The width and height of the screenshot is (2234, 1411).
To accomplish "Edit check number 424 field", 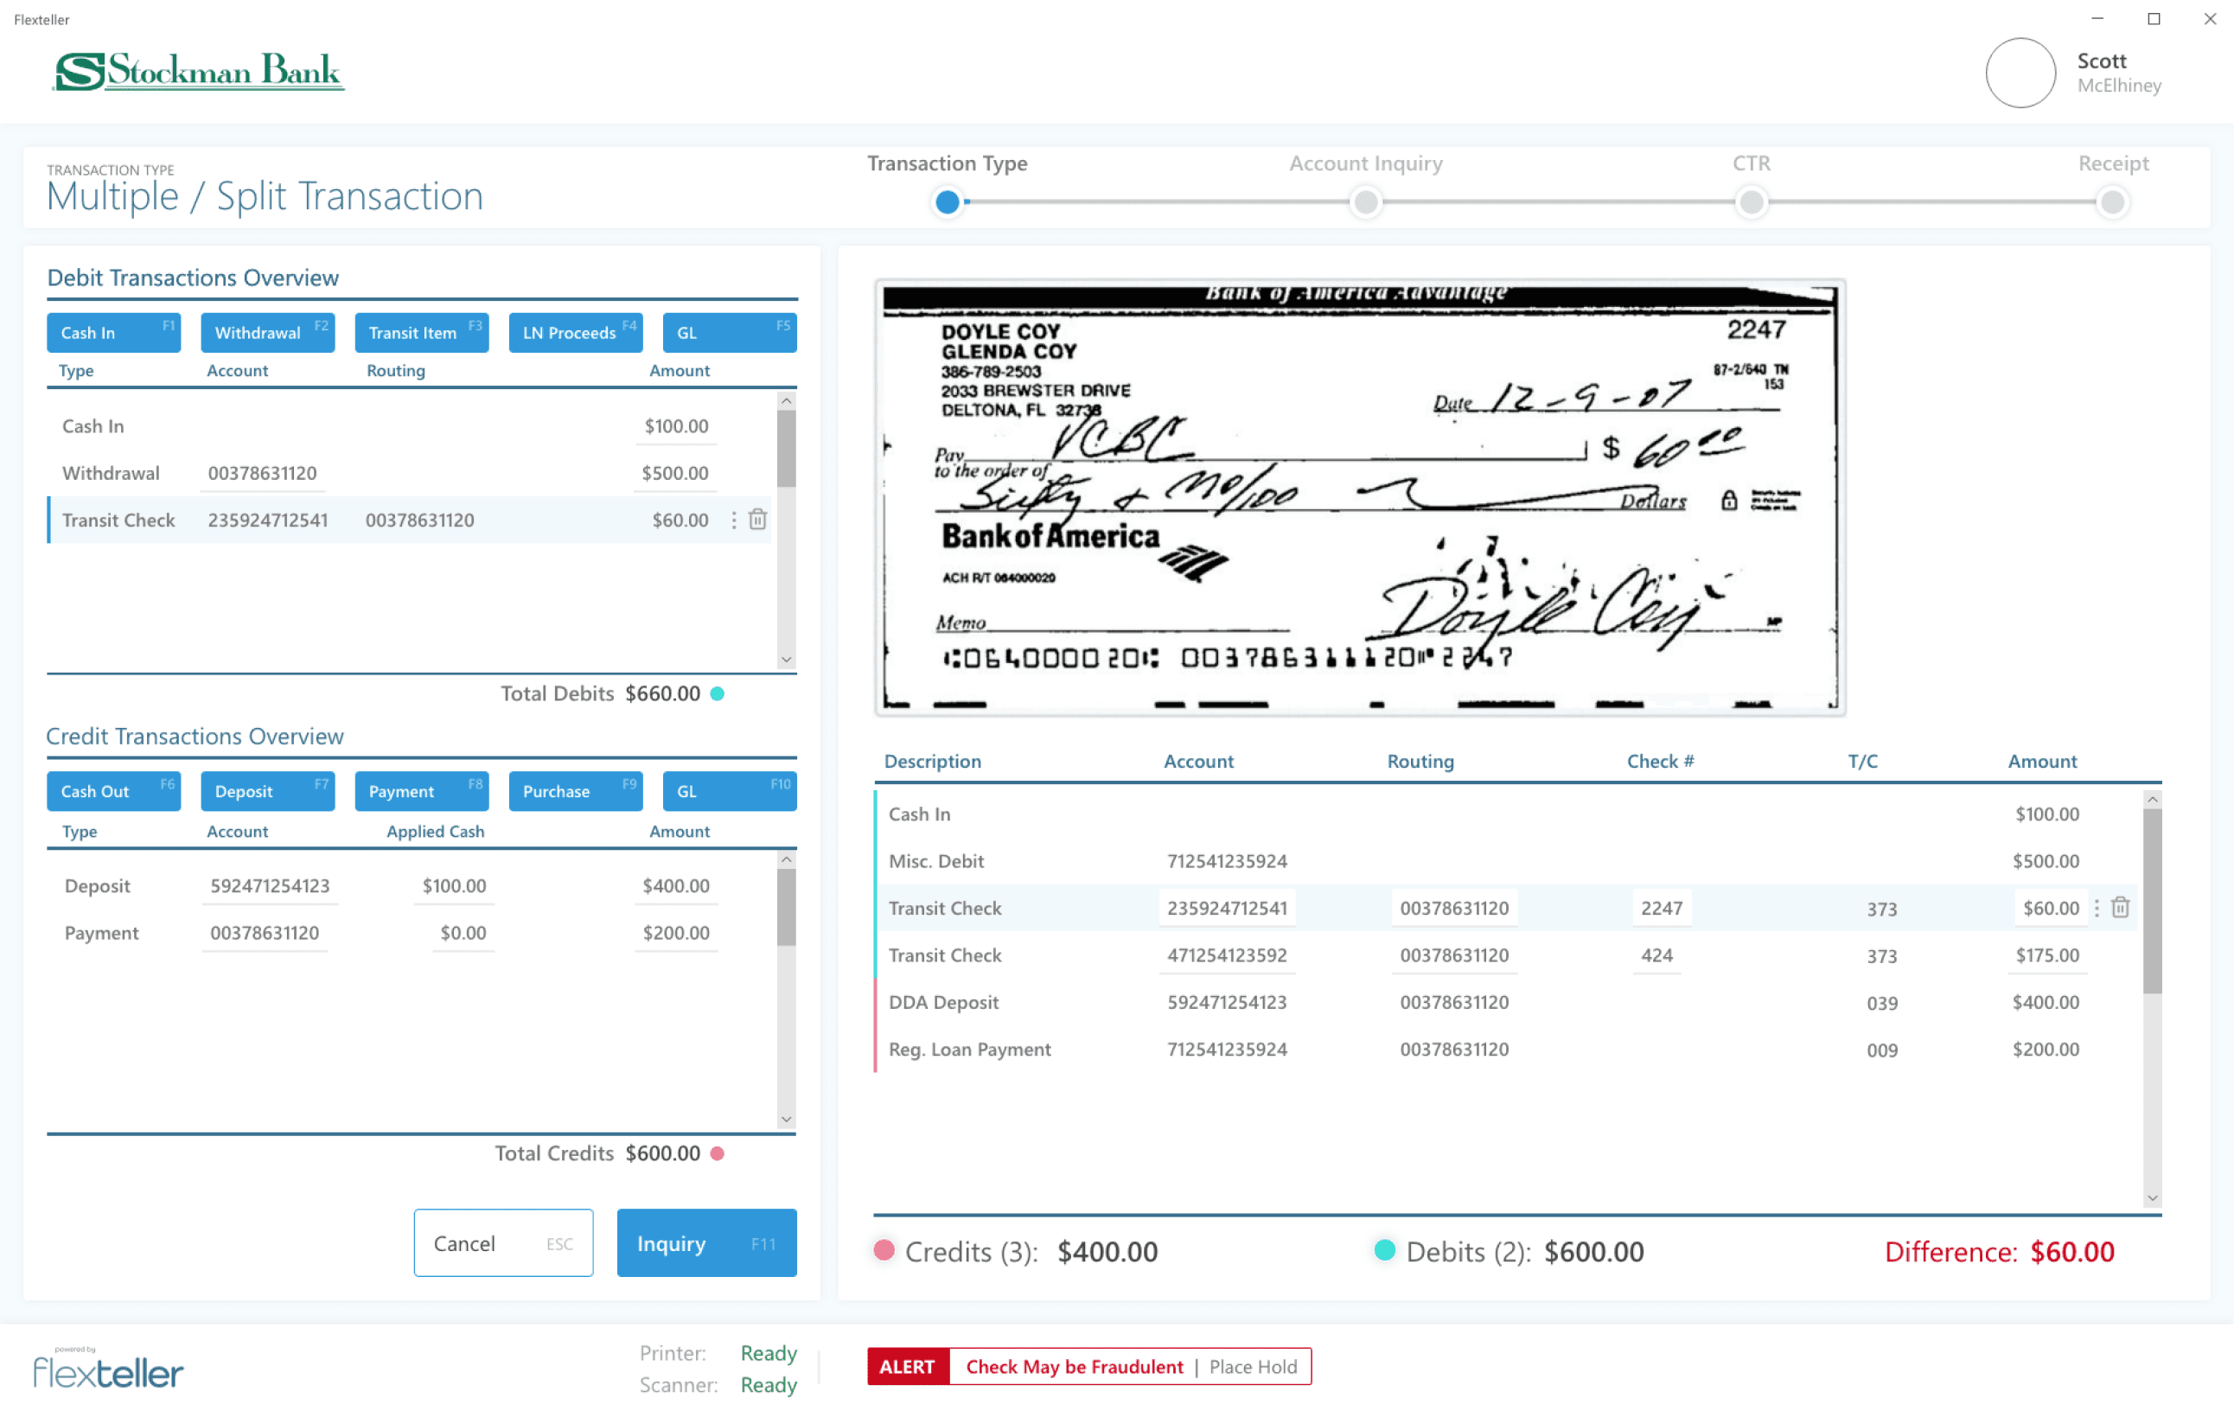I will point(1656,954).
